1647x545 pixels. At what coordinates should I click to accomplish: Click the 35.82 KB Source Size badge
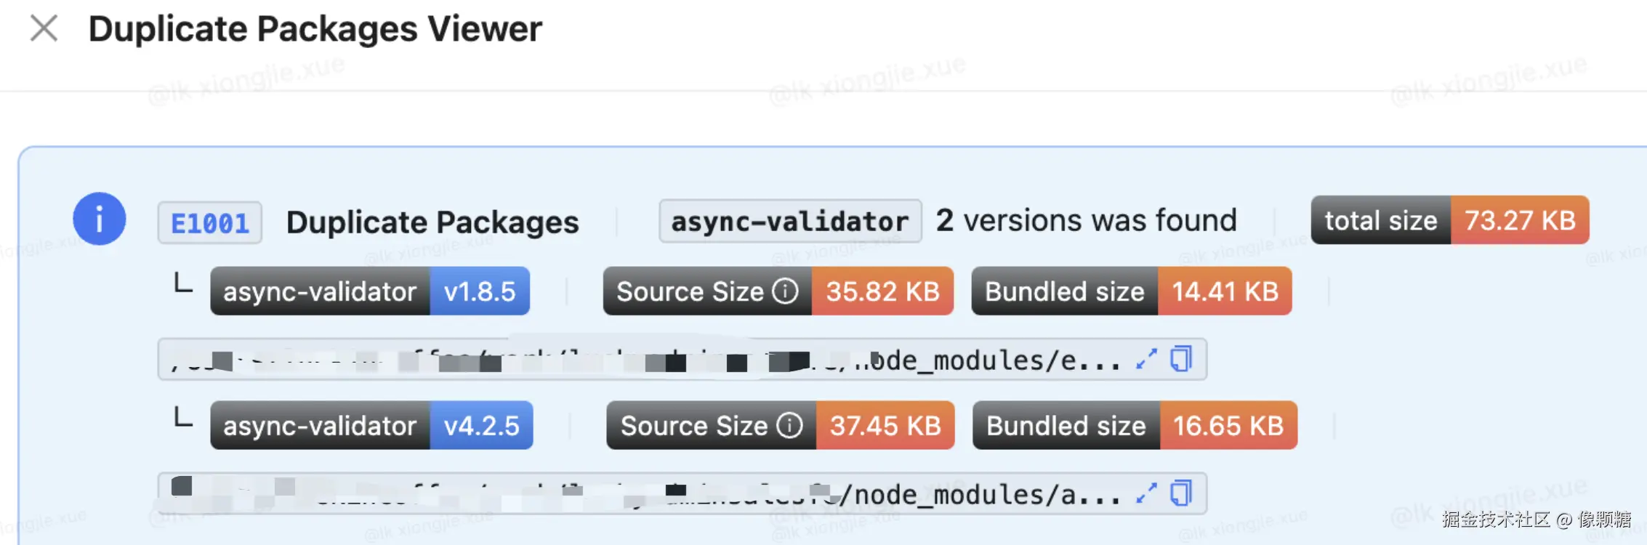click(x=882, y=291)
